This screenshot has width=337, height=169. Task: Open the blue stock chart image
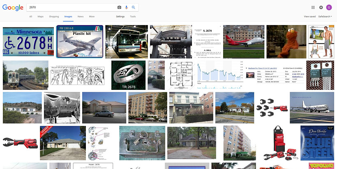220,75
